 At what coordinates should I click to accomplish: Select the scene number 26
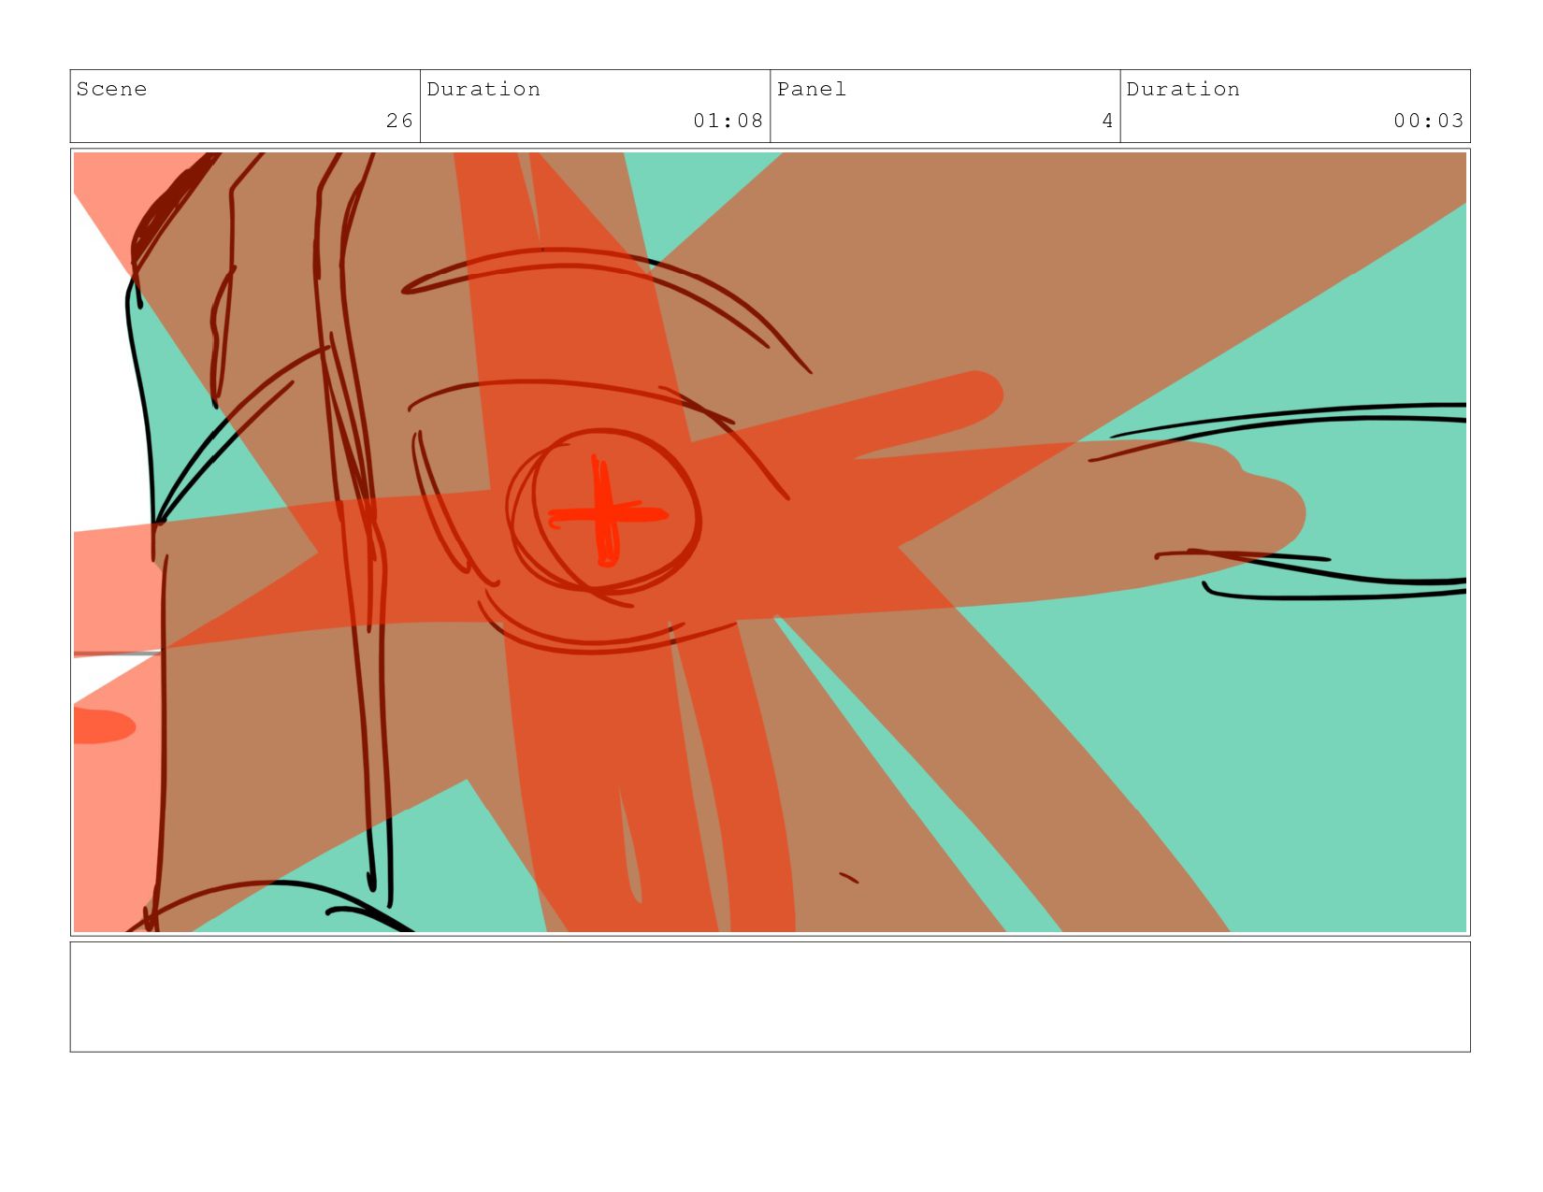(x=399, y=121)
